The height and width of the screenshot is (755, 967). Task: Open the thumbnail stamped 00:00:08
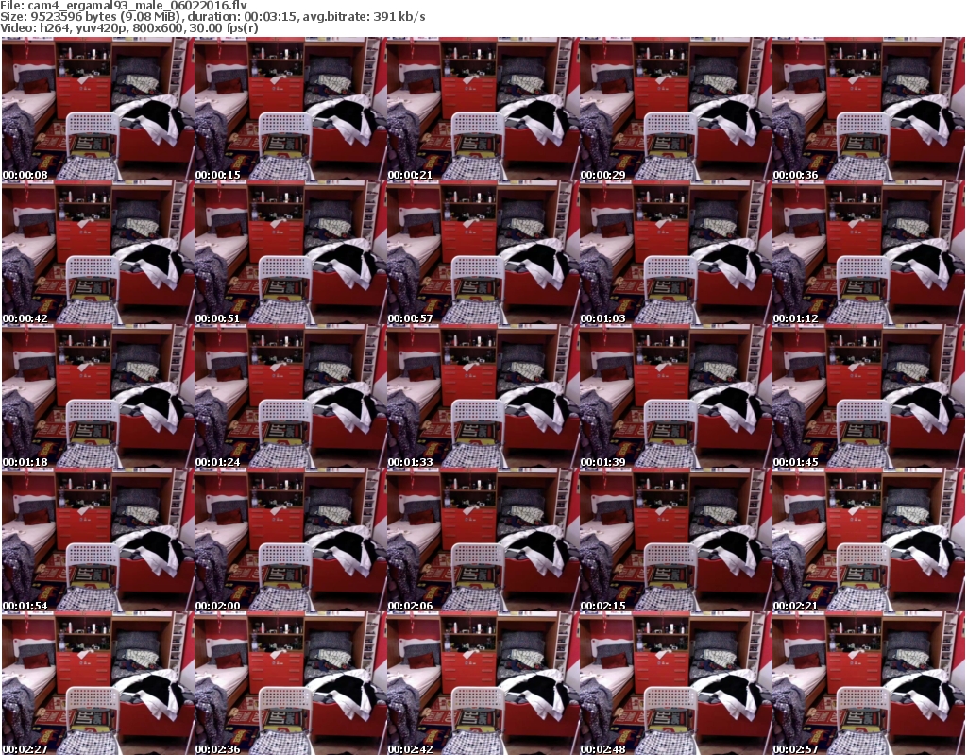[x=98, y=110]
